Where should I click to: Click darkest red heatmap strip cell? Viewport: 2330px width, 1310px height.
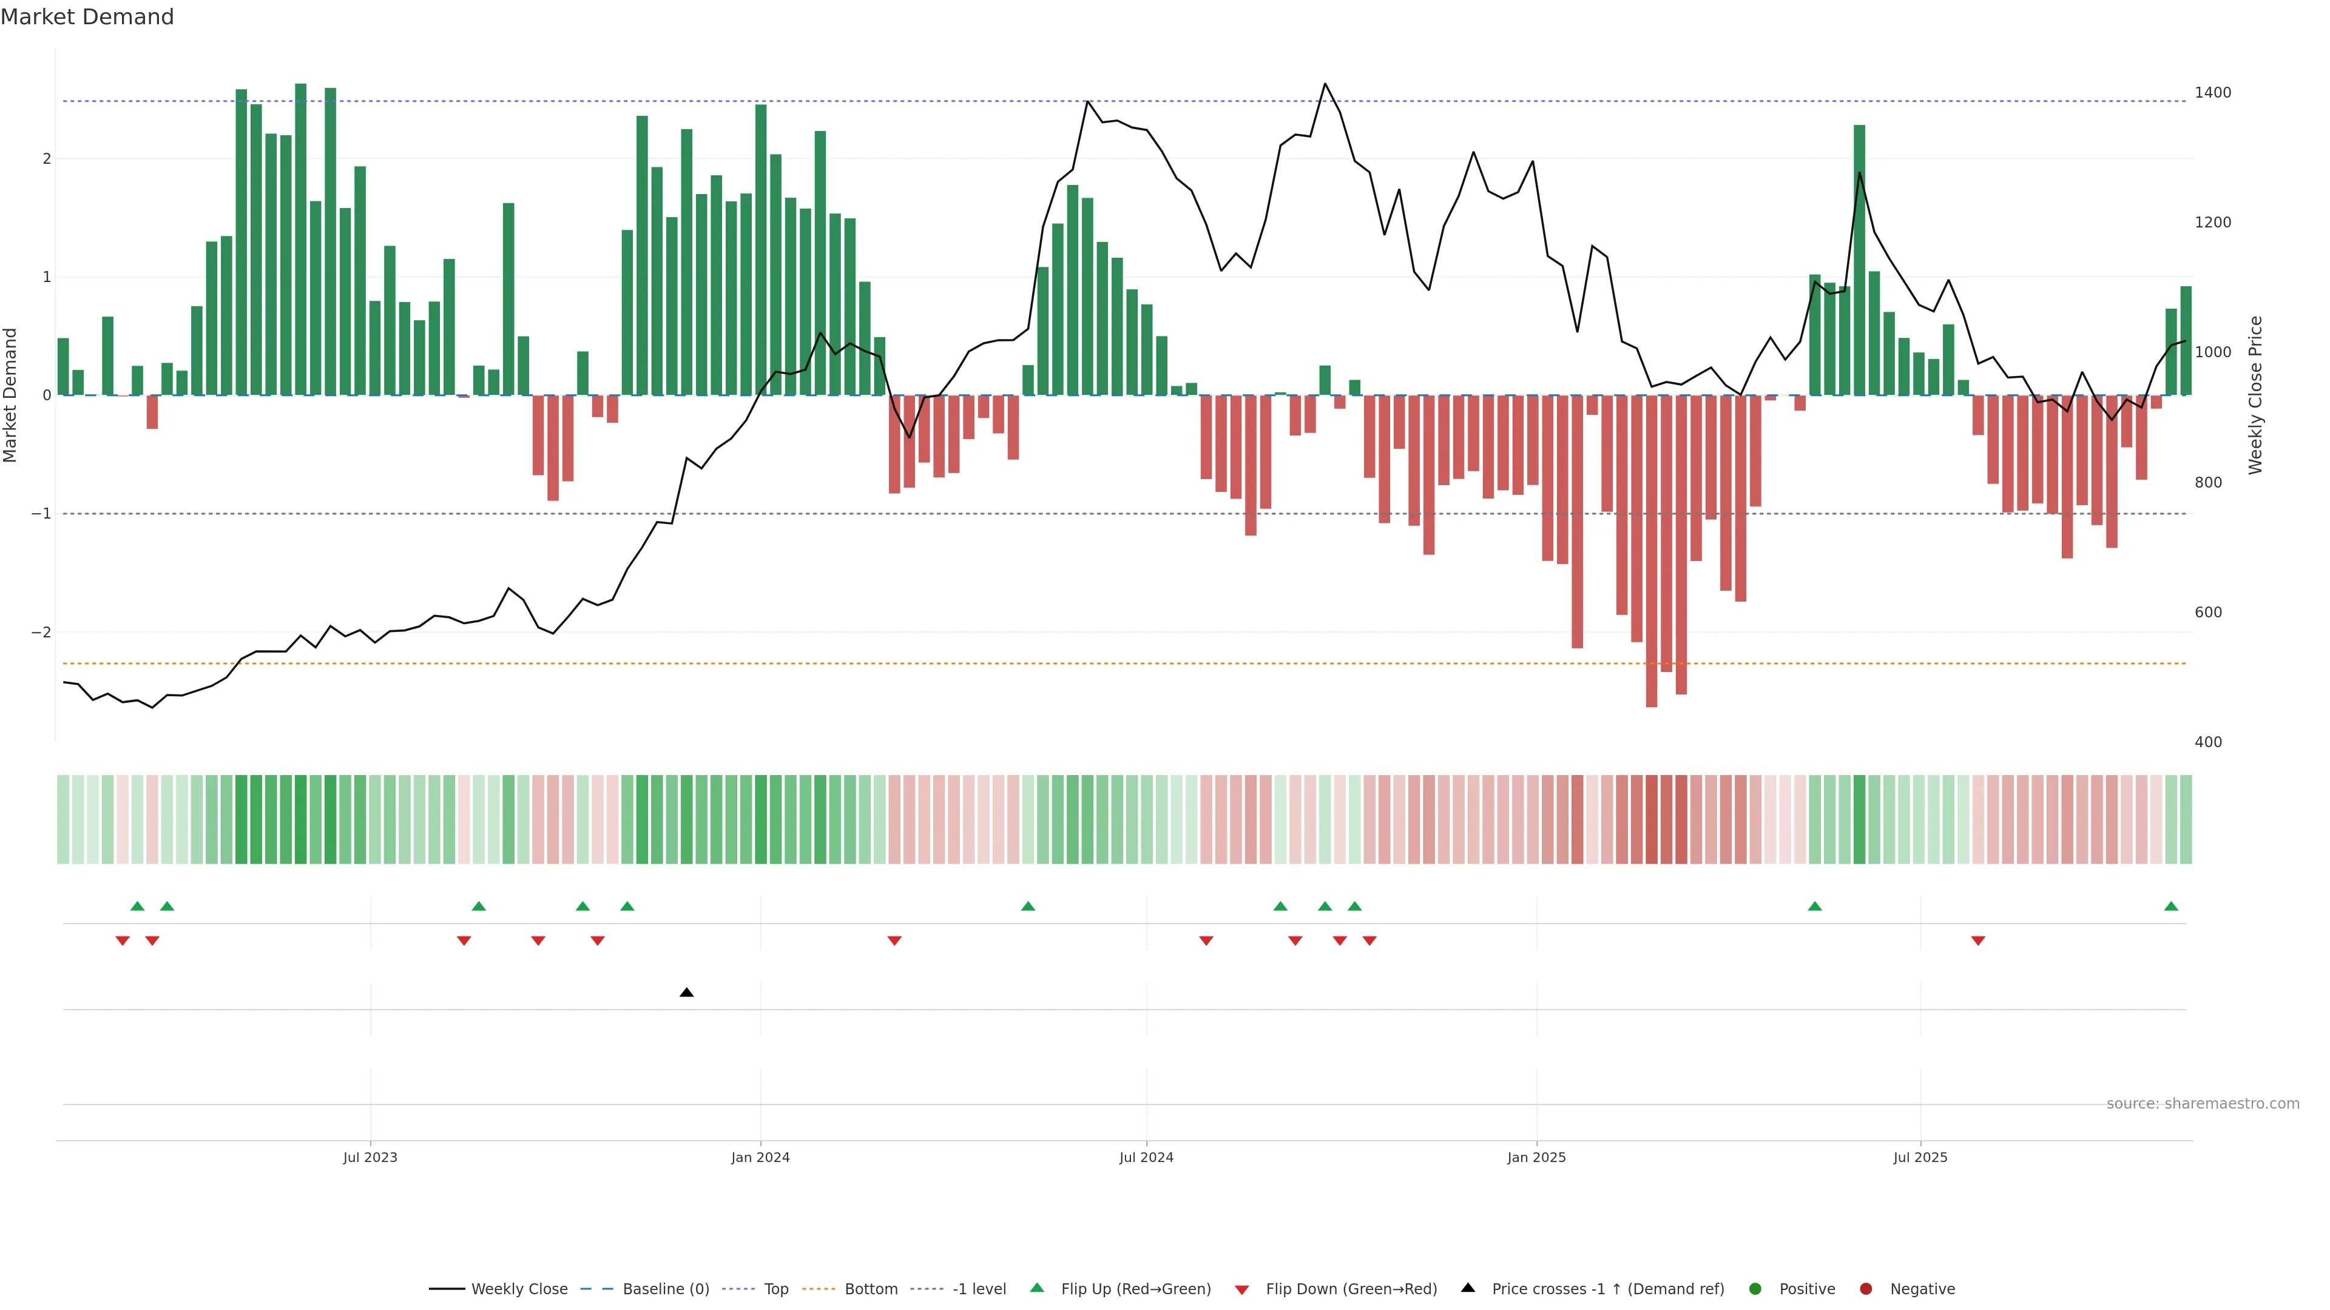click(1652, 819)
